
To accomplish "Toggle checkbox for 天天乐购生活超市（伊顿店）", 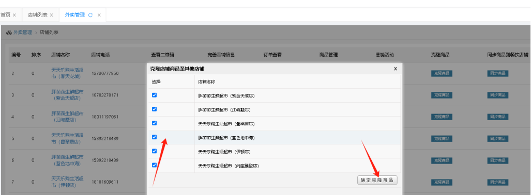I will pos(155,151).
